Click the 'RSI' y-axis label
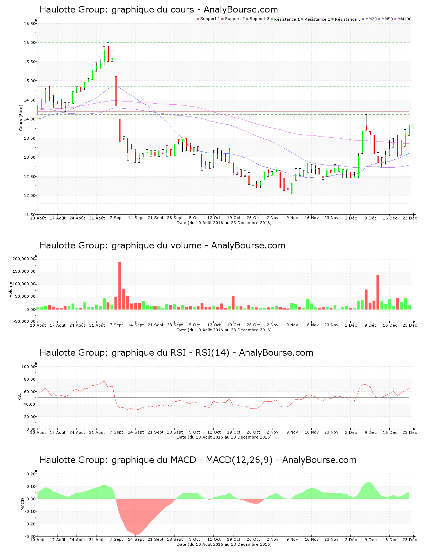This screenshot has height=554, width=429. pos(19,396)
